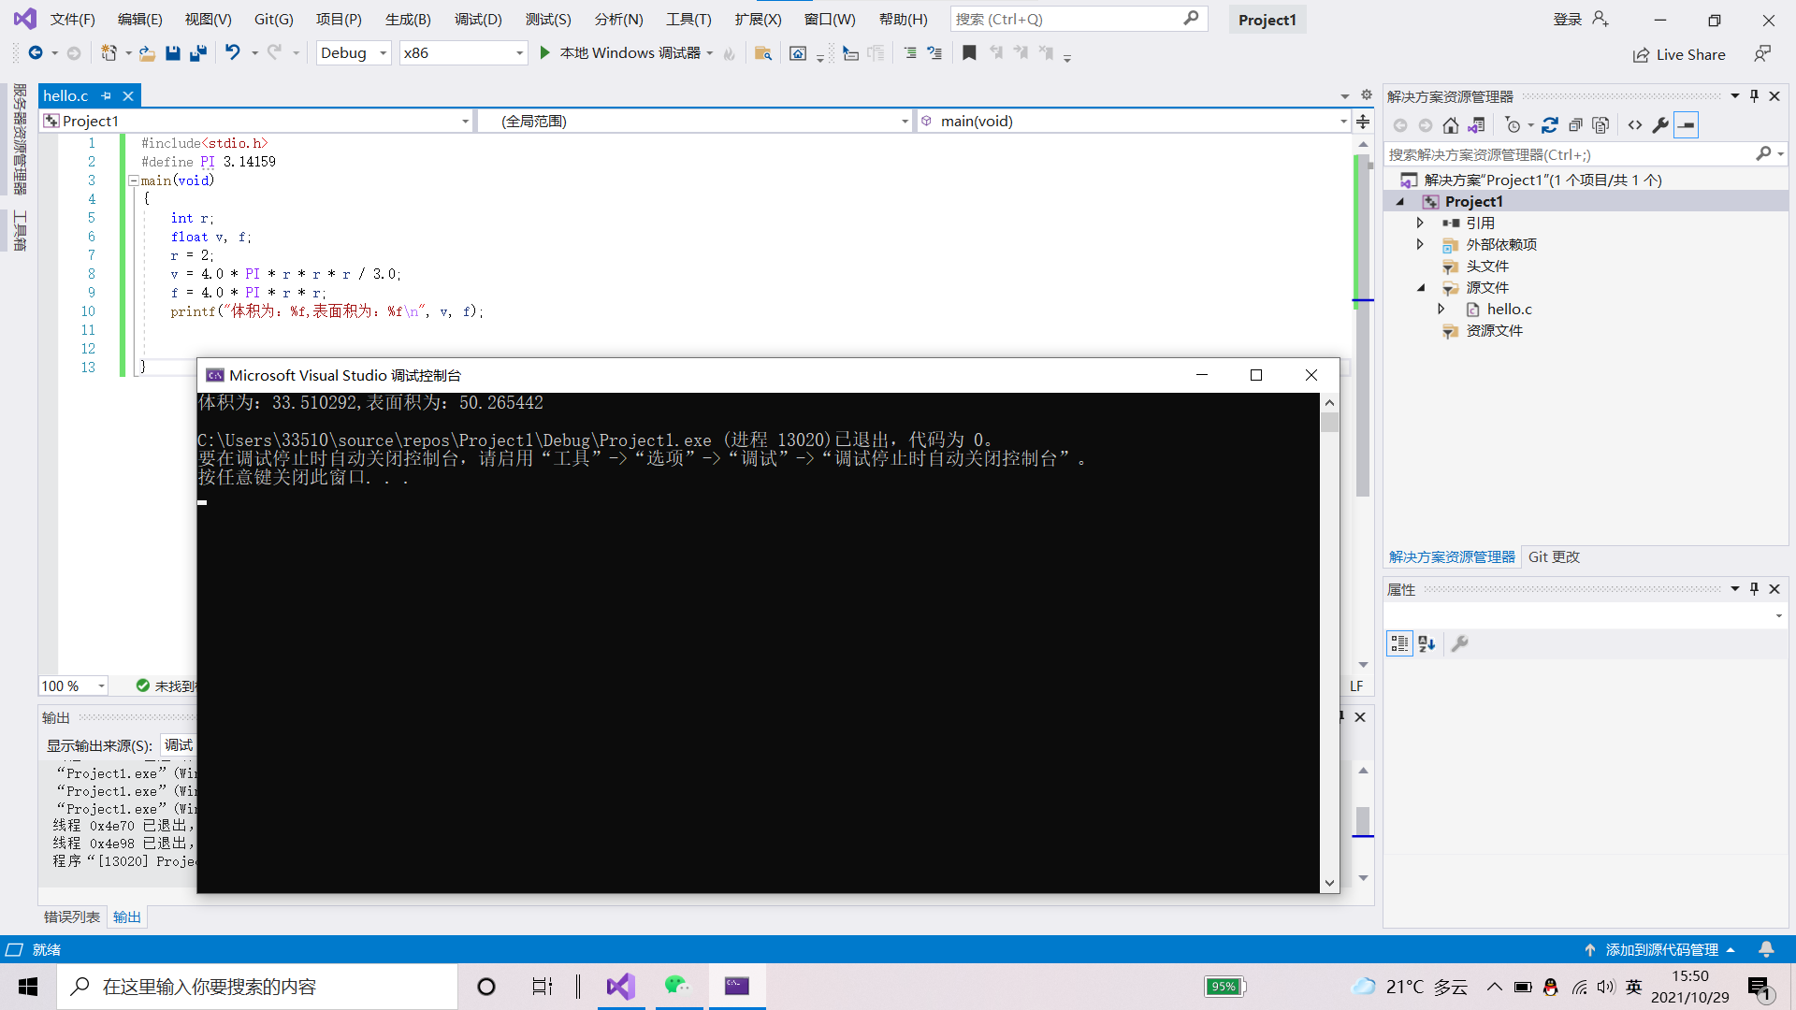This screenshot has width=1796, height=1010.
Task: Click Solution Explorer home icon
Action: 1450,125
